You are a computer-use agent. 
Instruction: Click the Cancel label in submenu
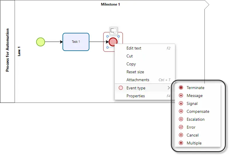point(193,135)
